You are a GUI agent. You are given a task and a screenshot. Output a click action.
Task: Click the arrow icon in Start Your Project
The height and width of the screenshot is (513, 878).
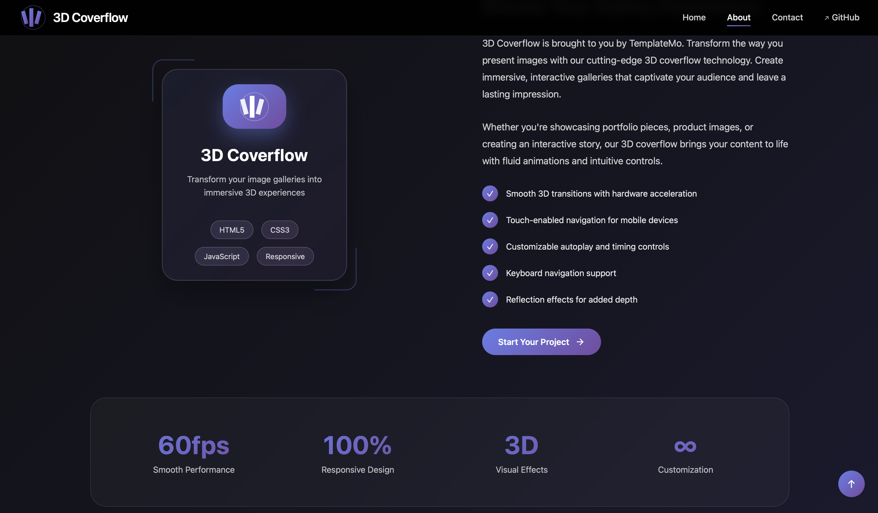(x=580, y=342)
